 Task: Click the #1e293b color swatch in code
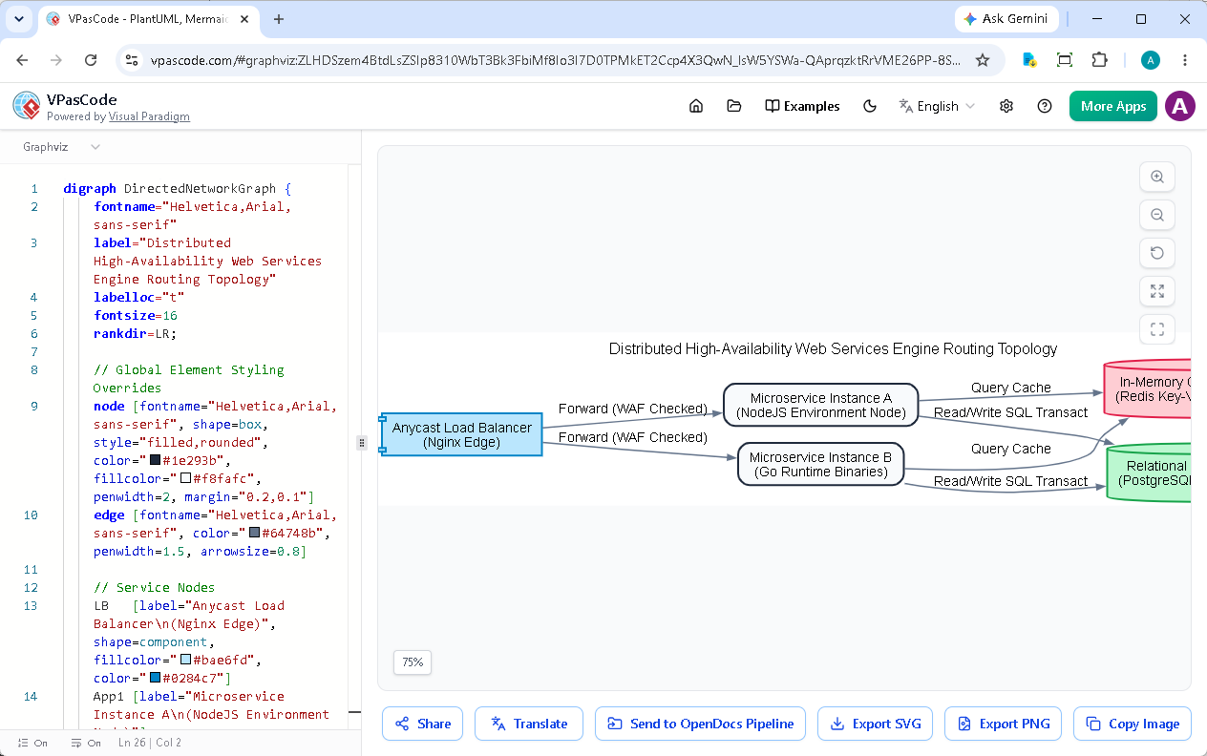click(x=155, y=460)
